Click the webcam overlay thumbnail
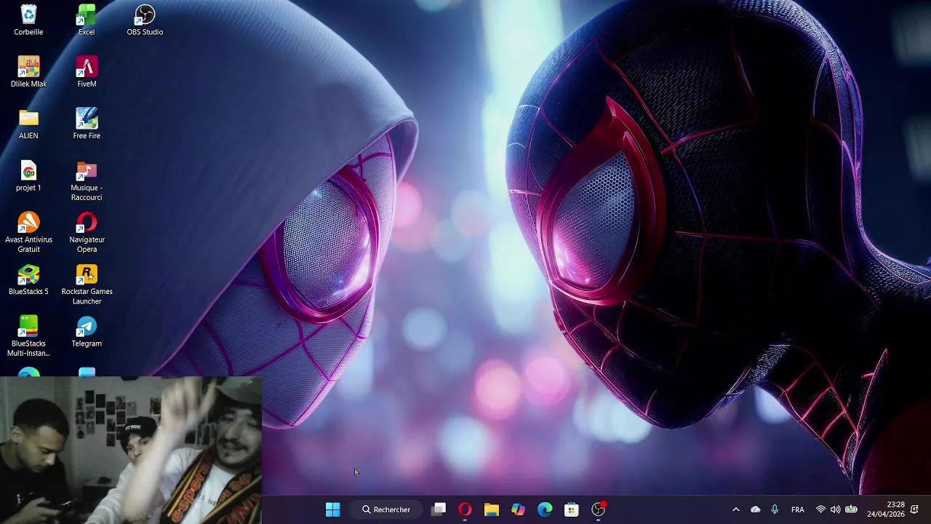This screenshot has width=931, height=524. click(131, 450)
